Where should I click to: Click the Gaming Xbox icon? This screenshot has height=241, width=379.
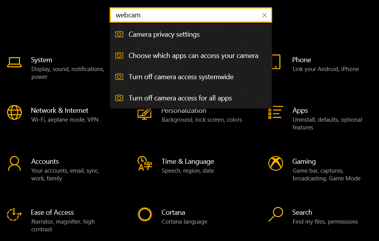276,163
